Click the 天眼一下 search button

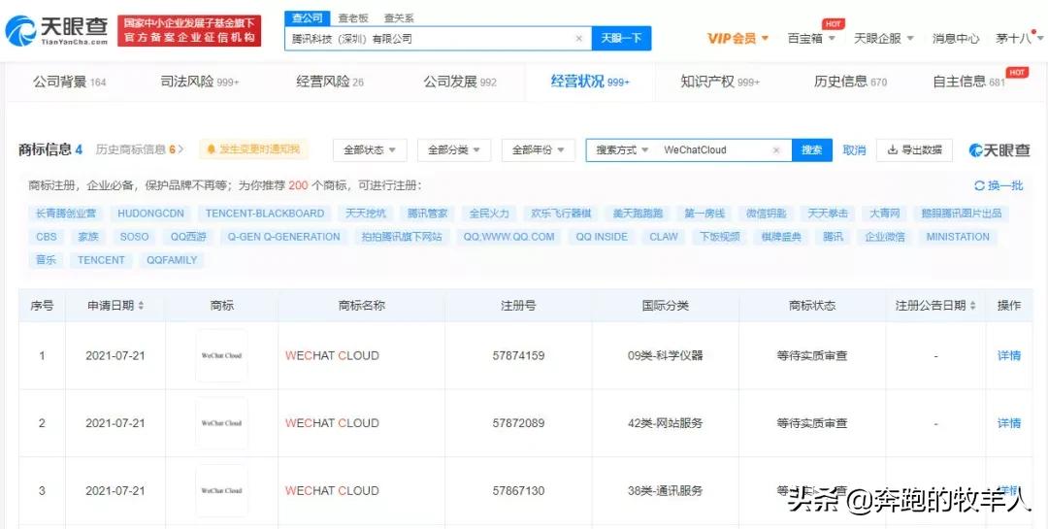622,38
